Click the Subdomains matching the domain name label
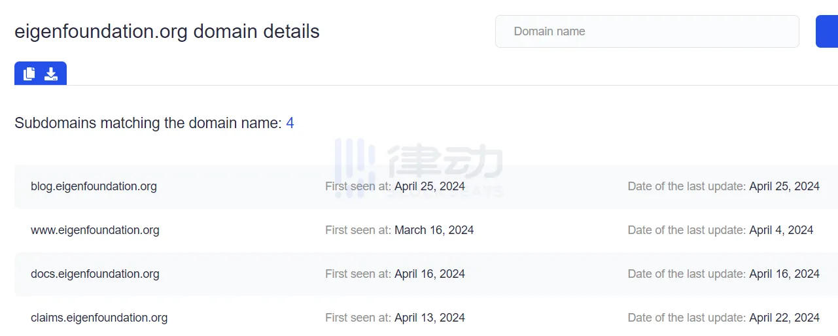This screenshot has width=838, height=336. point(148,123)
